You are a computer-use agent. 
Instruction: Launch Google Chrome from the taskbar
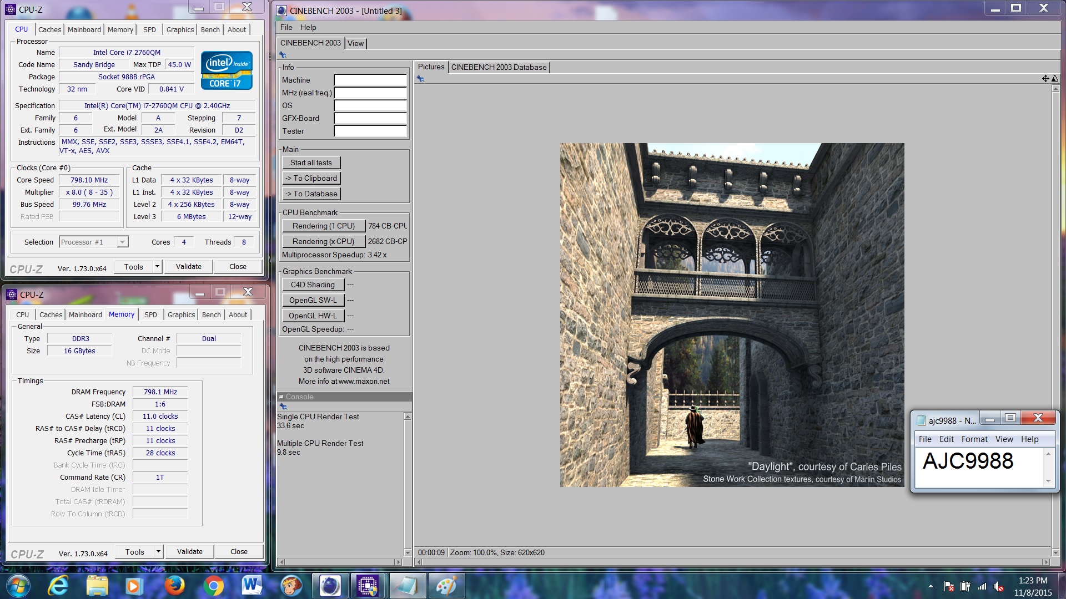213,586
